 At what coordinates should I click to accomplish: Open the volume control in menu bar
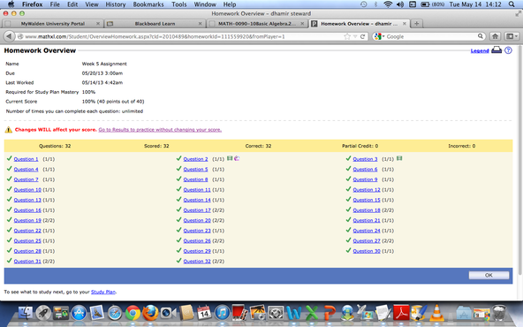click(400, 4)
